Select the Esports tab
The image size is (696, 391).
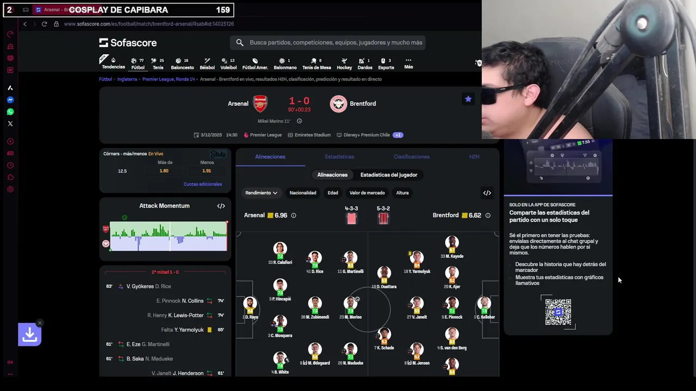tap(386, 64)
